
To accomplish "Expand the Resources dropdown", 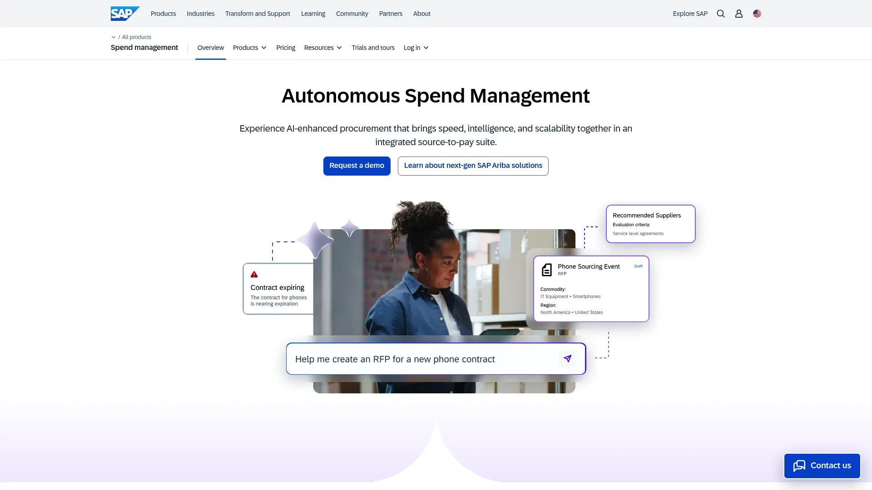I will coord(323,48).
